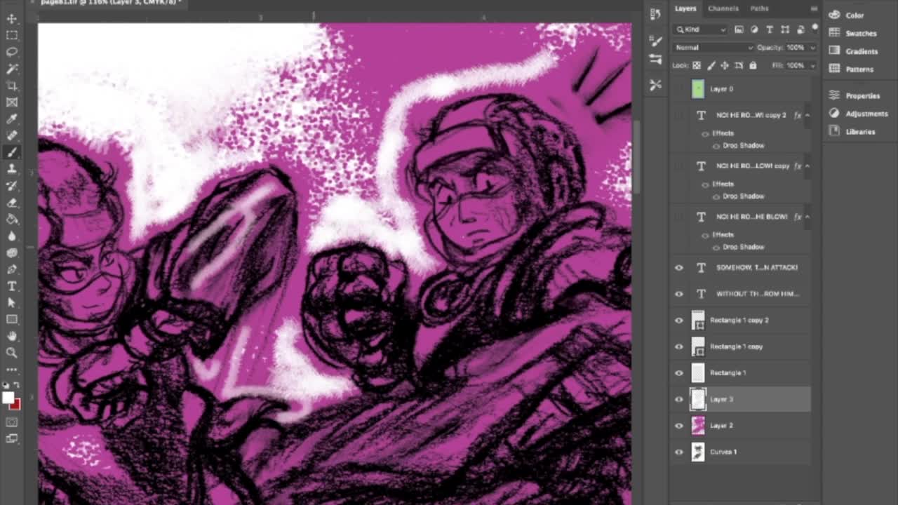Switch to the Channels tab

point(723,8)
